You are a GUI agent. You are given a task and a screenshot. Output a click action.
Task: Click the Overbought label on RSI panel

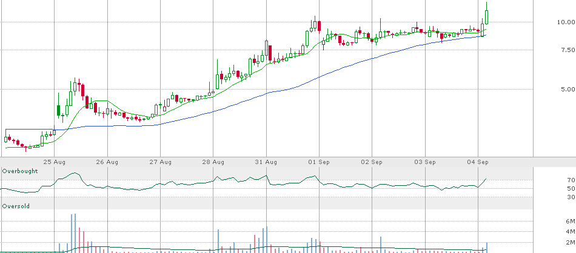click(20, 171)
